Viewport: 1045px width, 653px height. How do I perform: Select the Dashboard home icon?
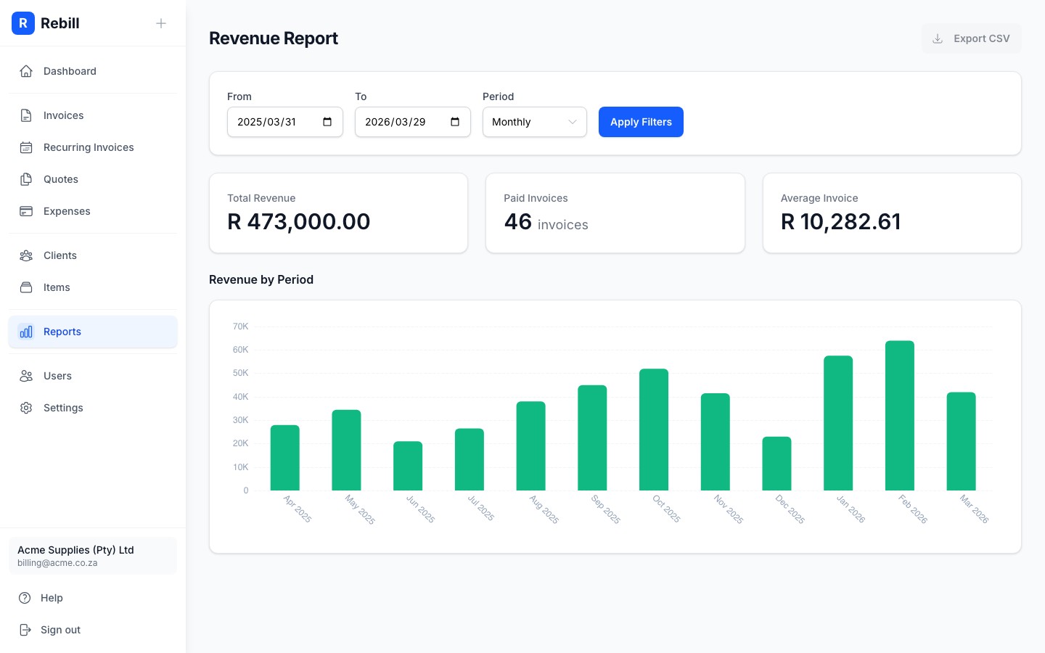[x=26, y=71]
